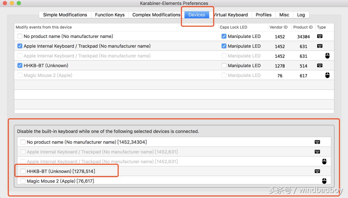Click keyboard icon in HHKB-BT top row
348x198 pixels.
[x=320, y=66]
